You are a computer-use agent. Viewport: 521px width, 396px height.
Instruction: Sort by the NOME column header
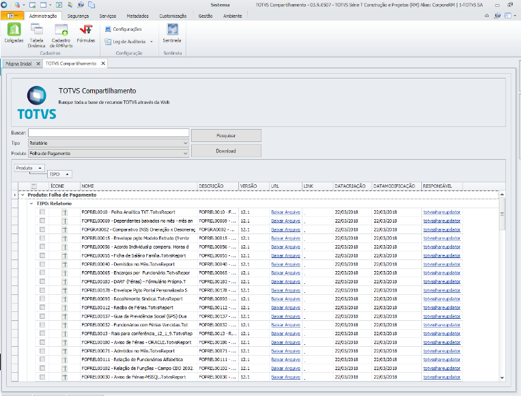tap(139, 186)
